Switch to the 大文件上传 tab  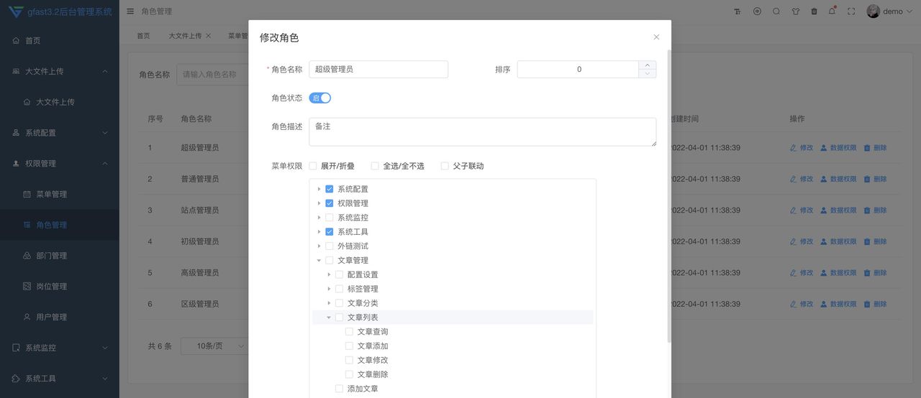(x=185, y=35)
